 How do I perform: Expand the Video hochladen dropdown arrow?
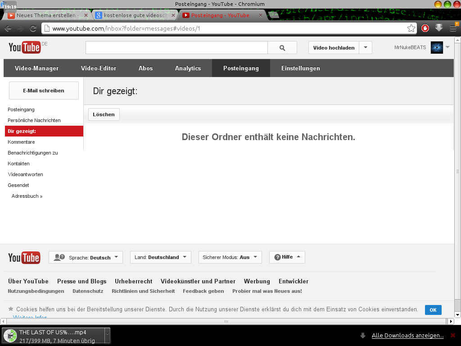tap(366, 47)
